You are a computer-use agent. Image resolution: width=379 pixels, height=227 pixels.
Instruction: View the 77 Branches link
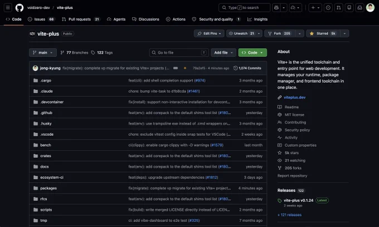(74, 53)
